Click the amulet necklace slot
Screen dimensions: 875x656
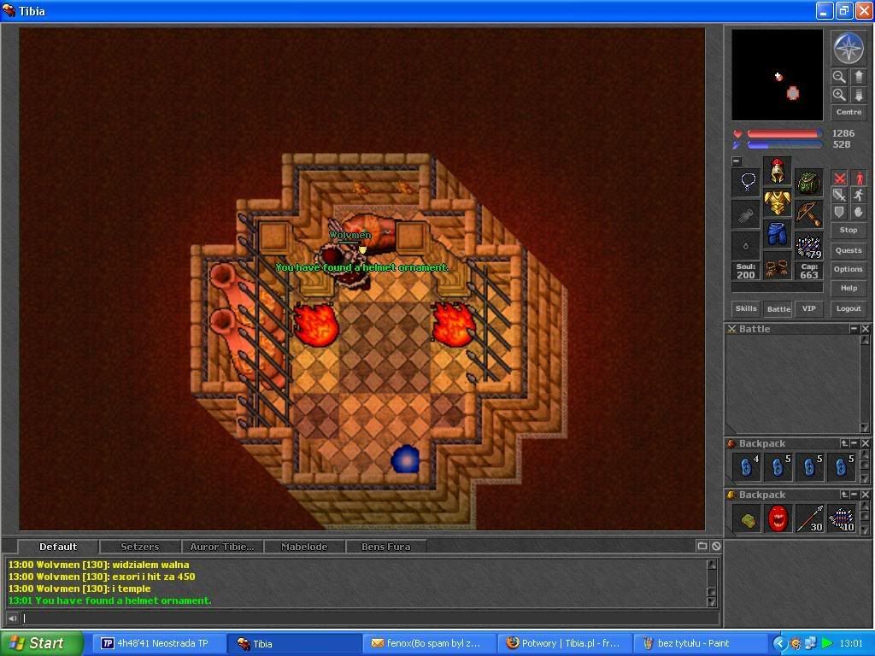click(x=746, y=183)
